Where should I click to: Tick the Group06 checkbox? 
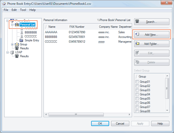coord(137,103)
